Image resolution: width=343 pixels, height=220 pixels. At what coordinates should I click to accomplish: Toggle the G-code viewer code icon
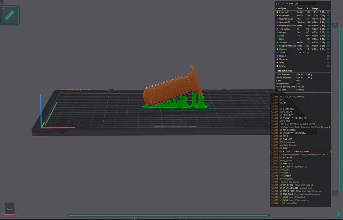click(282, 4)
